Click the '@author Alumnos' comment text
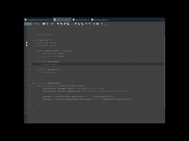This screenshot has width=189, height=141. [45, 35]
